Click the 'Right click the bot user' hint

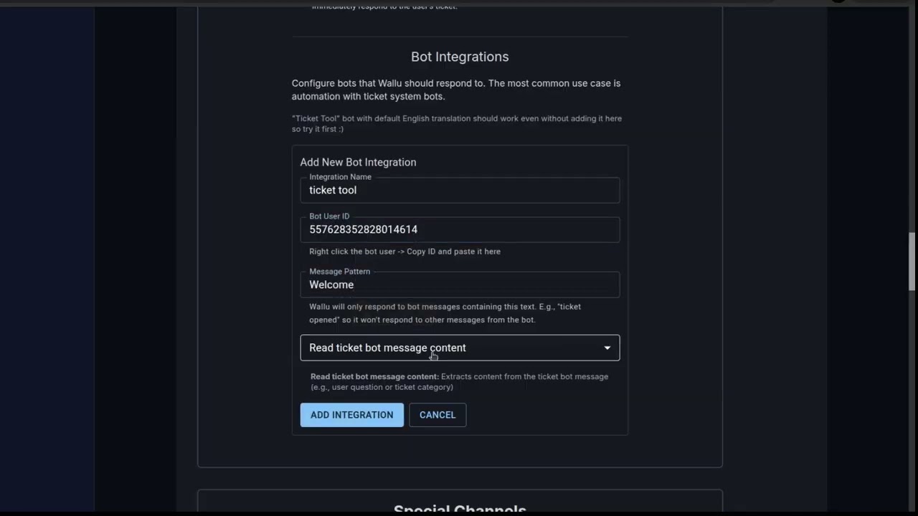point(404,252)
